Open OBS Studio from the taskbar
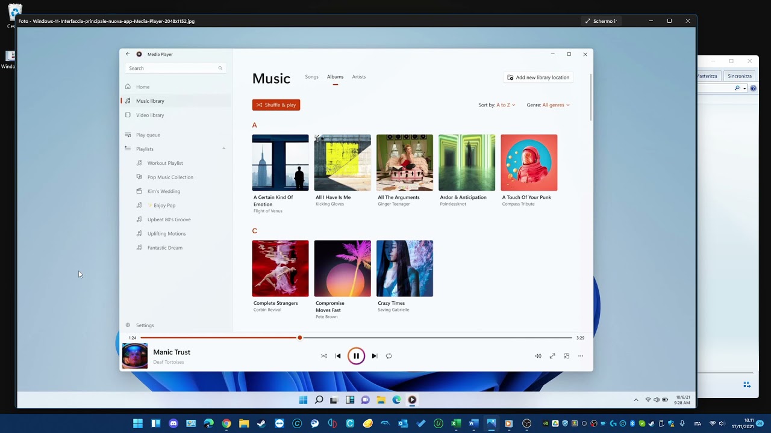This screenshot has width=771, height=433. [527, 423]
